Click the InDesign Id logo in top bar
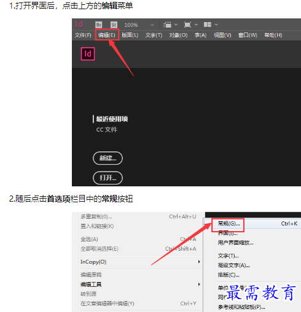Viewport: 301px width, 312px height. (x=79, y=25)
